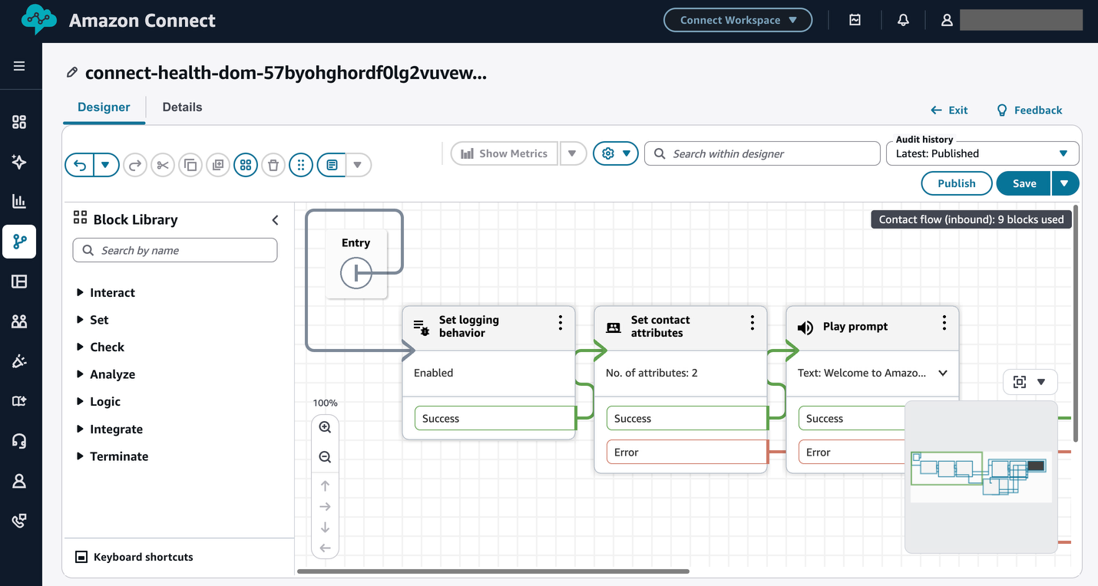Screen dimensions: 1098x586
Task: Open the user account icon
Action: pos(947,21)
